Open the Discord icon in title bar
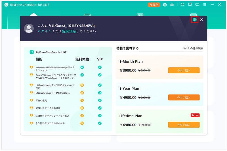 [172, 5]
